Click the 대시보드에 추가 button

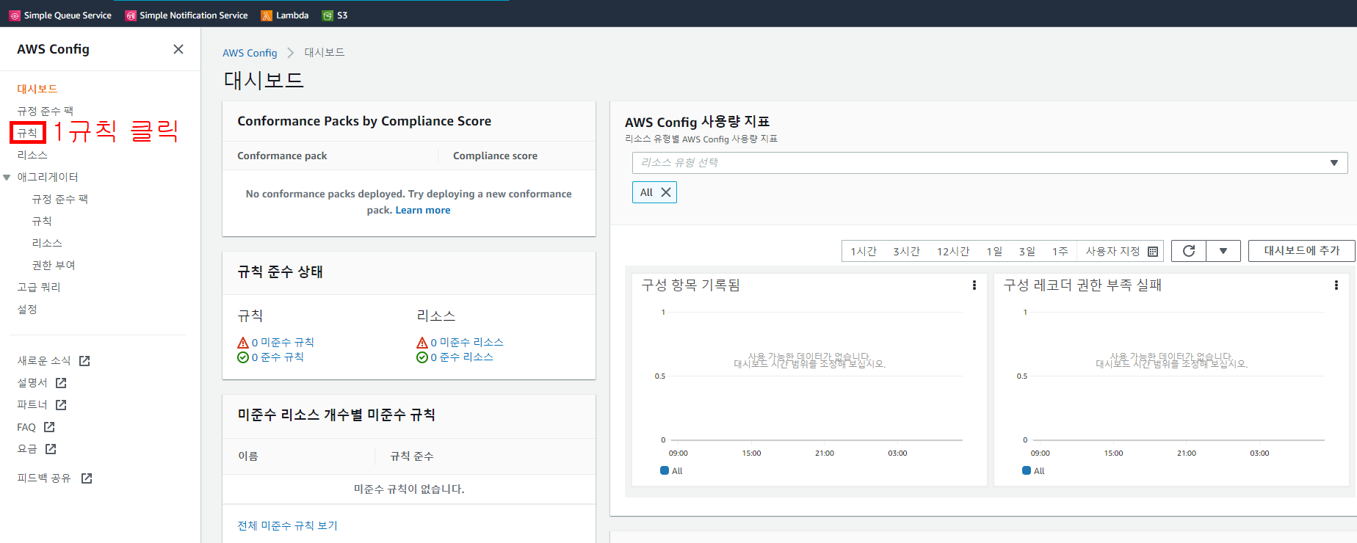click(1302, 251)
